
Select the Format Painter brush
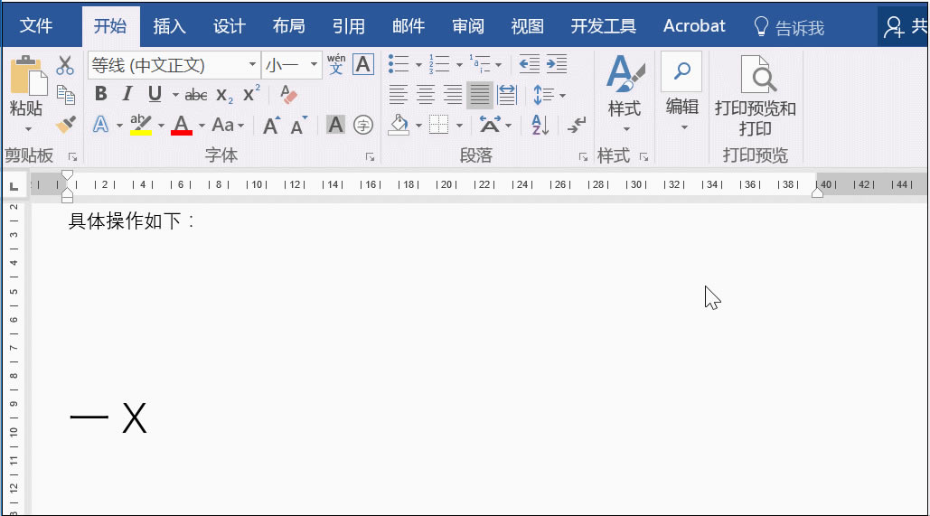65,125
